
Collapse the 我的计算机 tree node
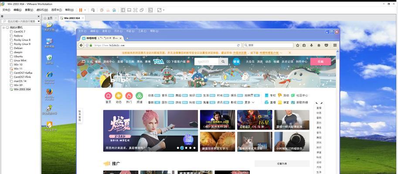tap(3, 27)
